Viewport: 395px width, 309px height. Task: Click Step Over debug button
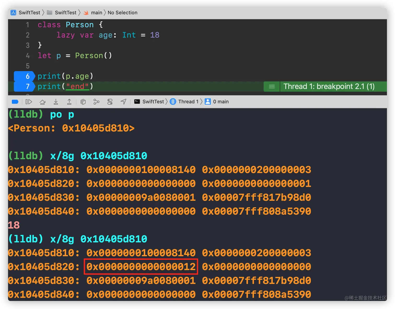click(42, 102)
